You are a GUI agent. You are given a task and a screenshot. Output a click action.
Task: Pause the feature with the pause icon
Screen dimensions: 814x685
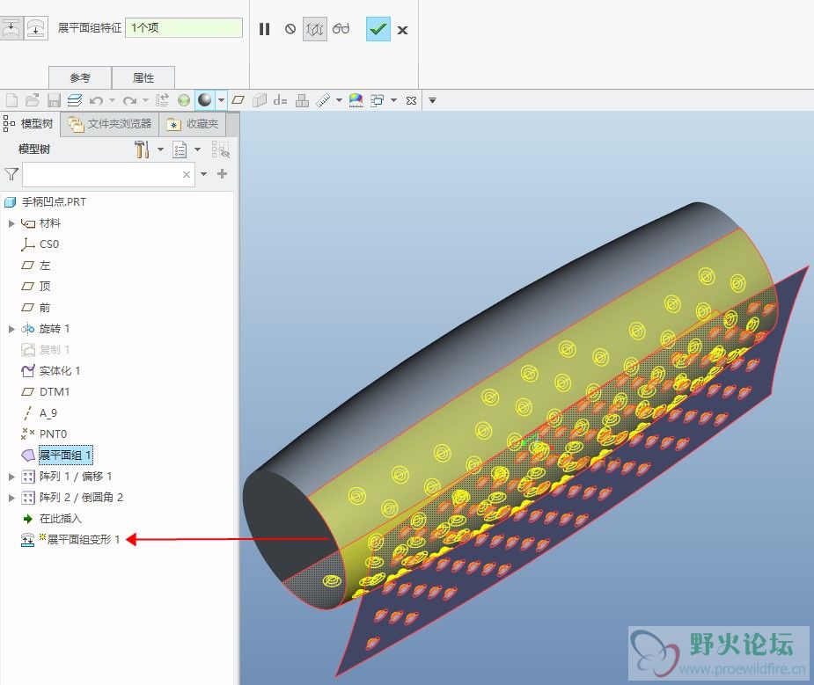(x=264, y=29)
